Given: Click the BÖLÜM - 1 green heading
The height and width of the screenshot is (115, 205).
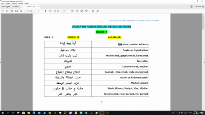Looking at the screenshot, I should pyautogui.click(x=102, y=32).
